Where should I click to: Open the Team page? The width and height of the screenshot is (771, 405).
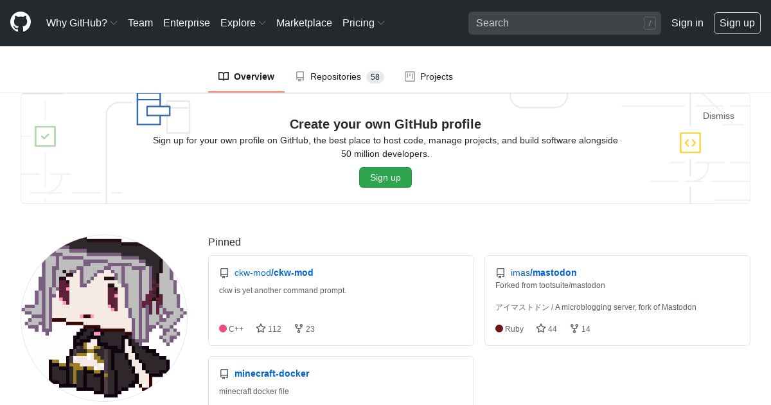(x=140, y=22)
